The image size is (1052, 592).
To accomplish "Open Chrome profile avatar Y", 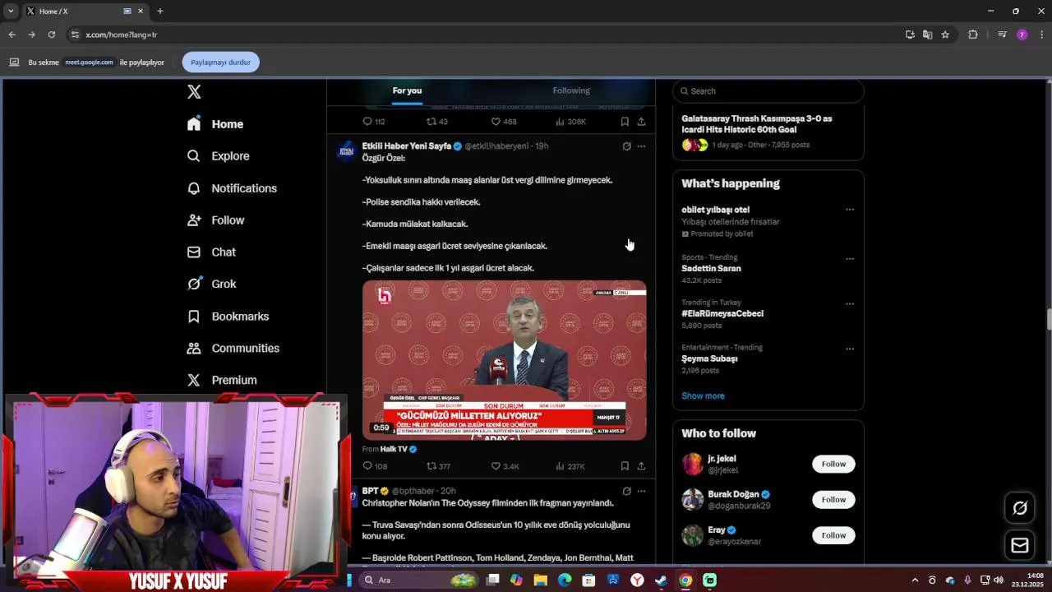I will pos(1022,35).
